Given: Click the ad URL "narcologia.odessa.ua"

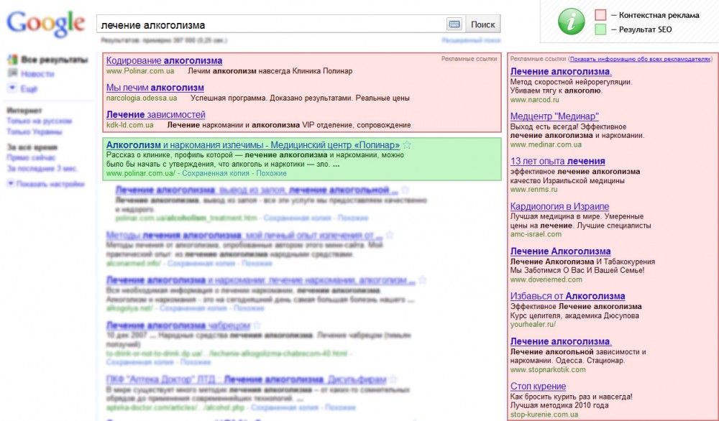Looking at the screenshot, I should (x=142, y=98).
